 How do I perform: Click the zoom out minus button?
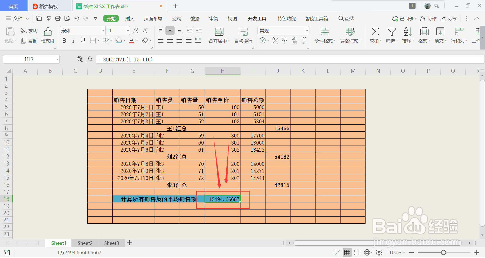pyautogui.click(x=411, y=252)
